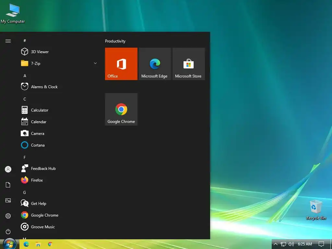Open File Explorer from the taskbar
This screenshot has width=332, height=249.
pyautogui.click(x=38, y=244)
